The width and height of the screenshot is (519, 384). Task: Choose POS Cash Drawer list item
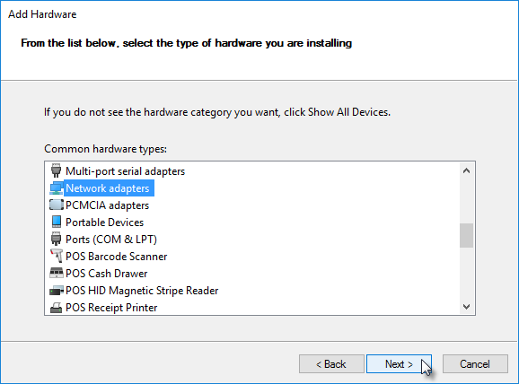point(107,274)
